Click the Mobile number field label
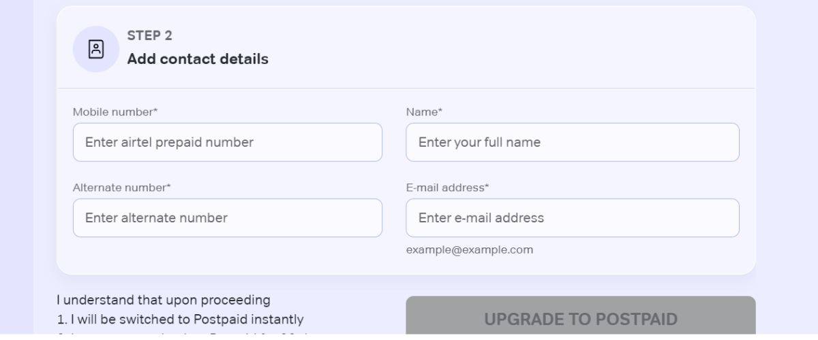This screenshot has width=818, height=340. [115, 112]
